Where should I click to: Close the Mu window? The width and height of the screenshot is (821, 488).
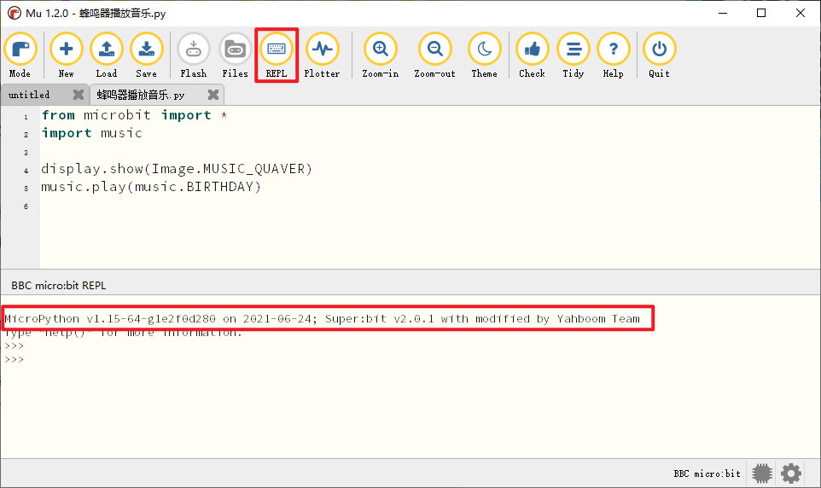pos(800,13)
